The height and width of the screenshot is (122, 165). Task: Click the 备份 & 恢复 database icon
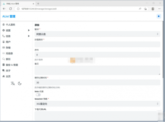(4, 65)
